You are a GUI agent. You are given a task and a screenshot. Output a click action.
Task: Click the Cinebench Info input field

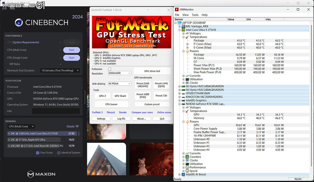click(x=56, y=111)
